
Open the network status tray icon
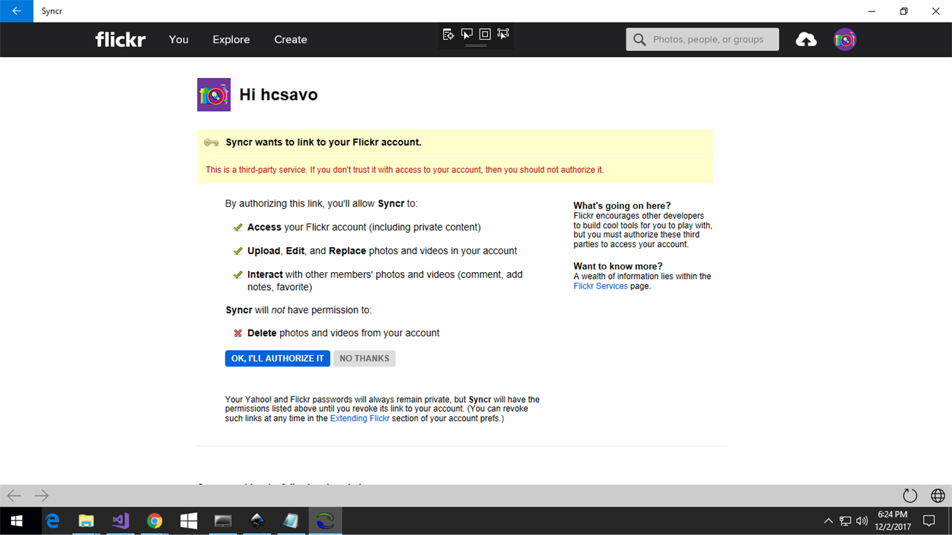coord(846,521)
